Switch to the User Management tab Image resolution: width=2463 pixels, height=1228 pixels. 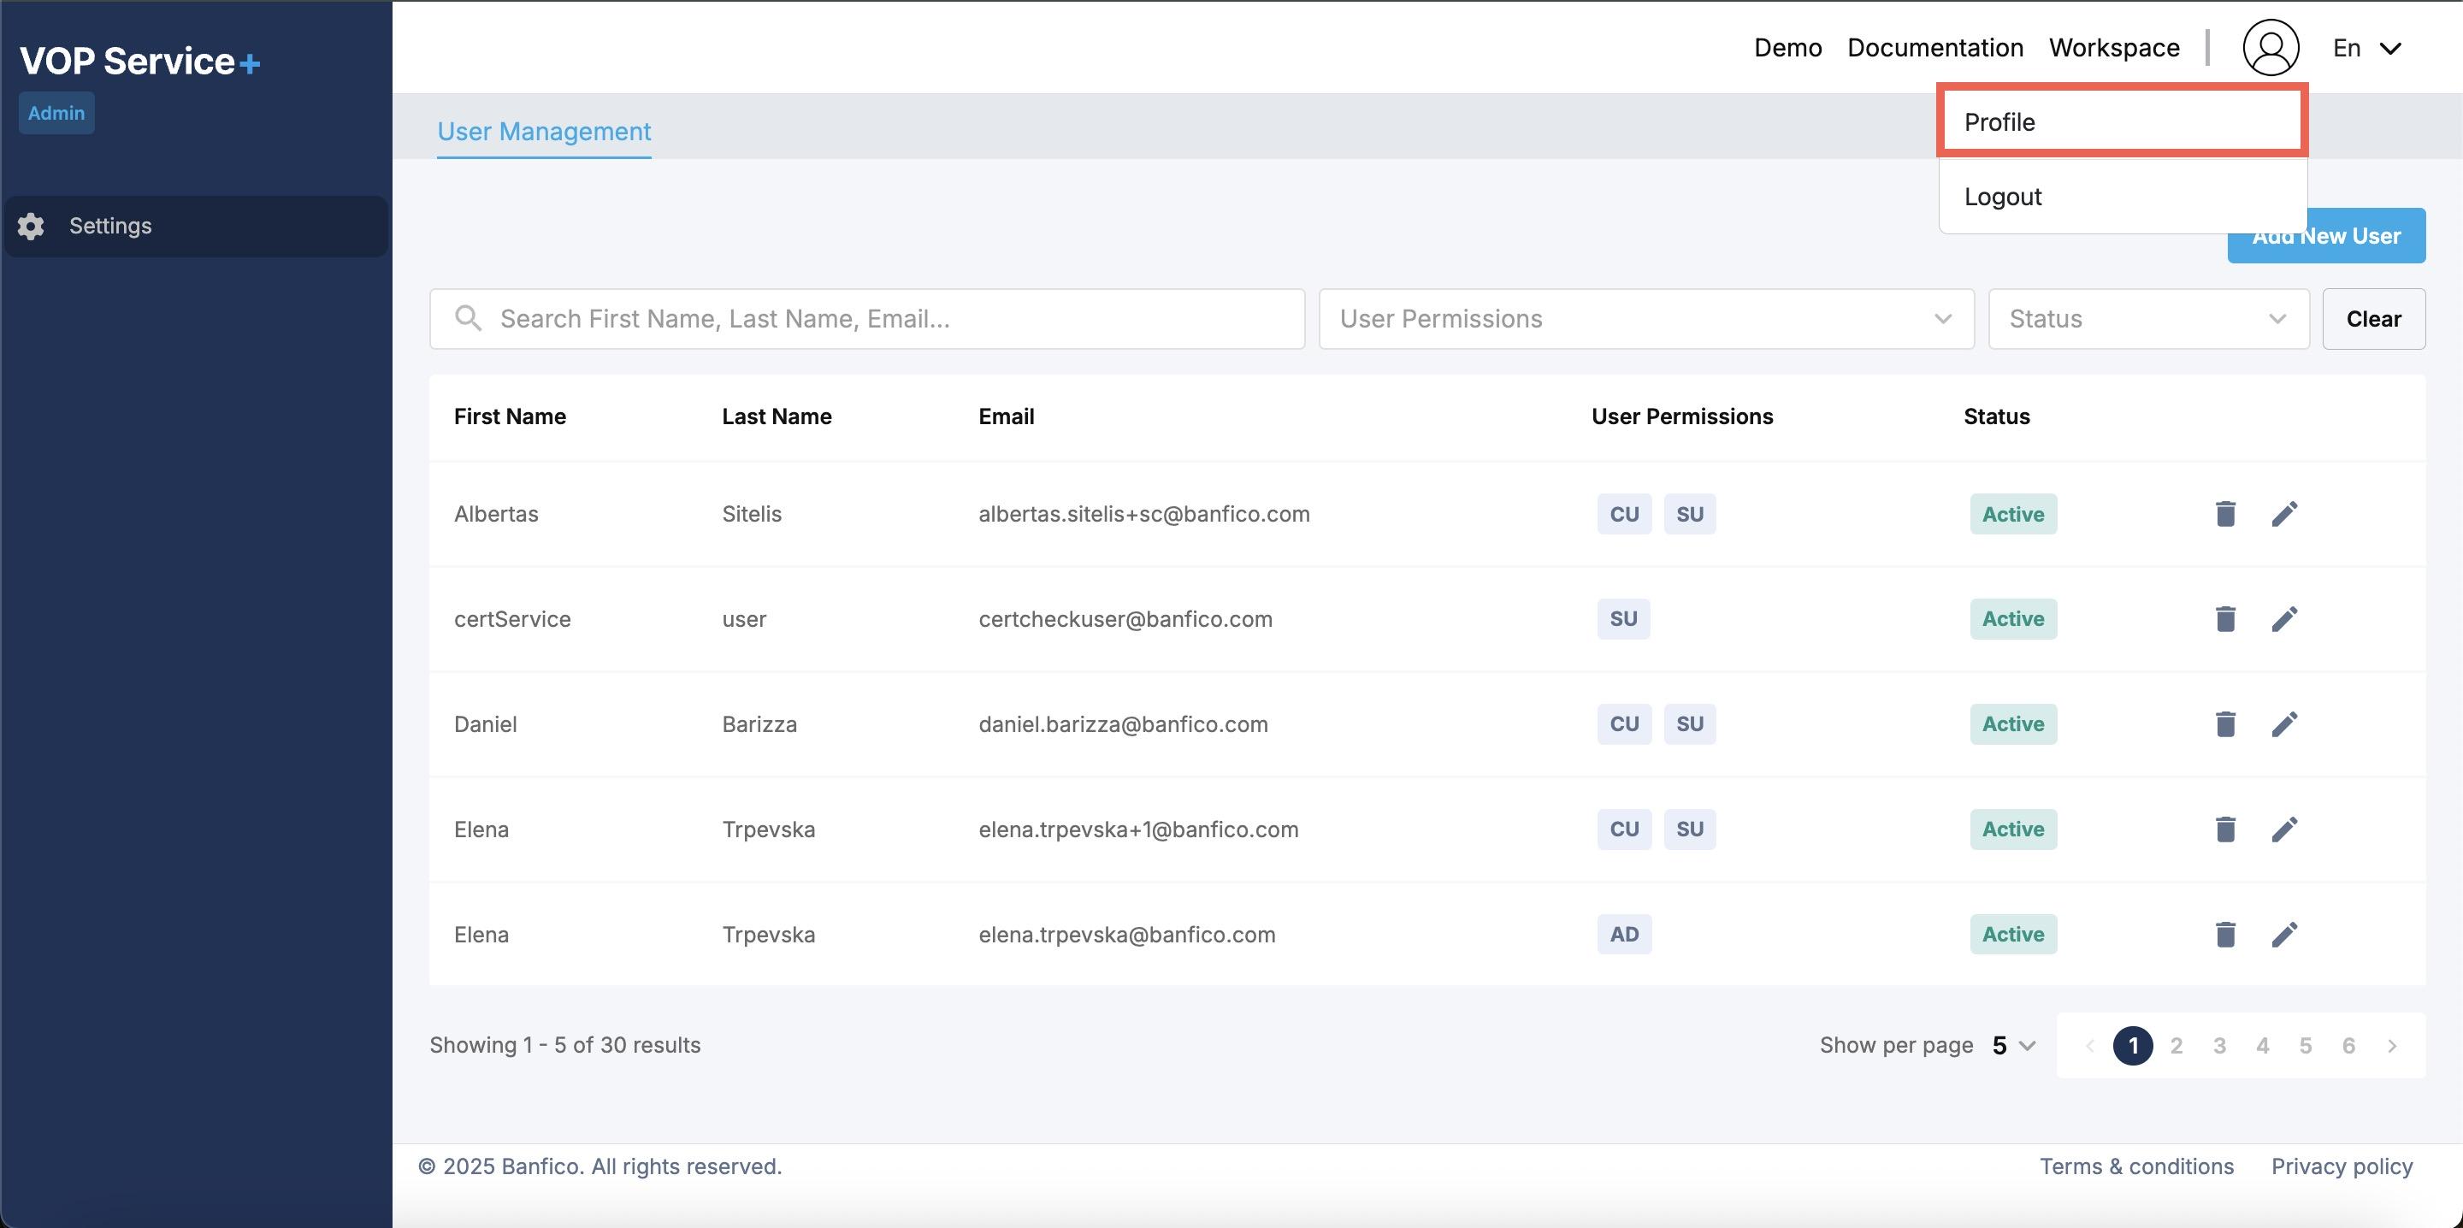pyautogui.click(x=543, y=131)
